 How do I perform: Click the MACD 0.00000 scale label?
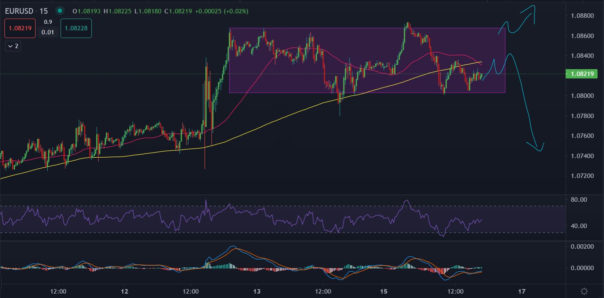pyautogui.click(x=582, y=268)
